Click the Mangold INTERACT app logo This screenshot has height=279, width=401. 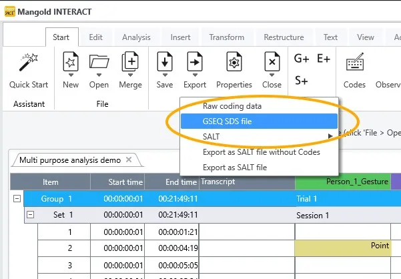[10, 11]
